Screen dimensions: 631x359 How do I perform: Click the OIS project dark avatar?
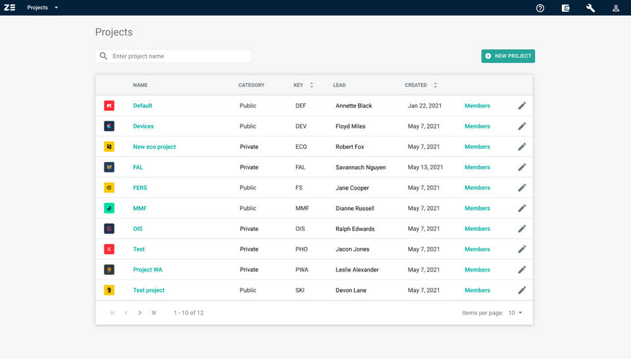[109, 229]
